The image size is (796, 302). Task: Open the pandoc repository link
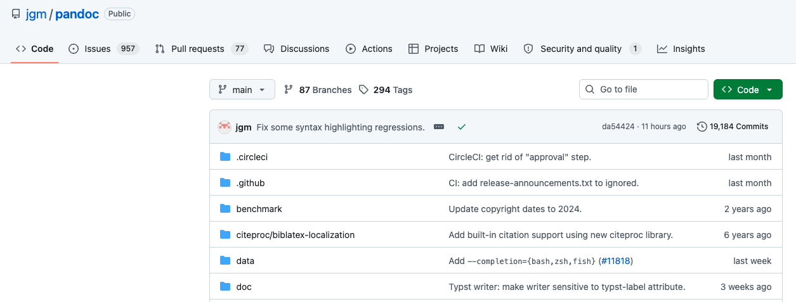pyautogui.click(x=77, y=14)
